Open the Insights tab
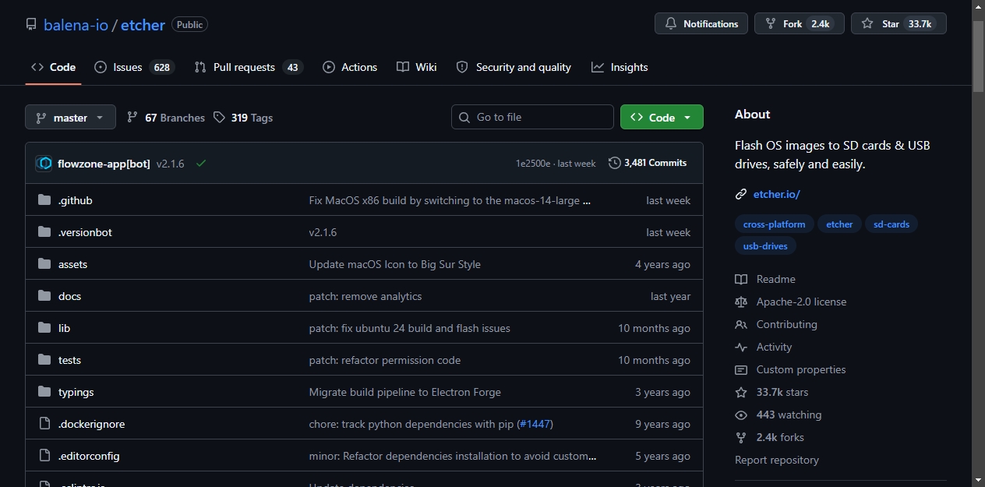Screen dimensions: 985x487 pos(620,67)
